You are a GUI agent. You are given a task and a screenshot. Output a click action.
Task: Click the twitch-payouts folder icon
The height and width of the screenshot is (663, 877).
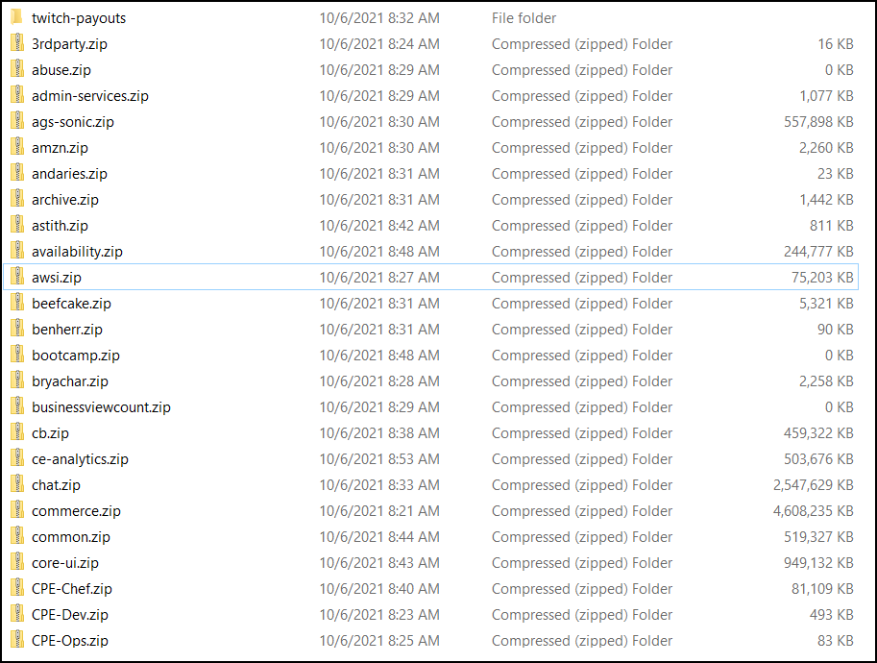(17, 17)
